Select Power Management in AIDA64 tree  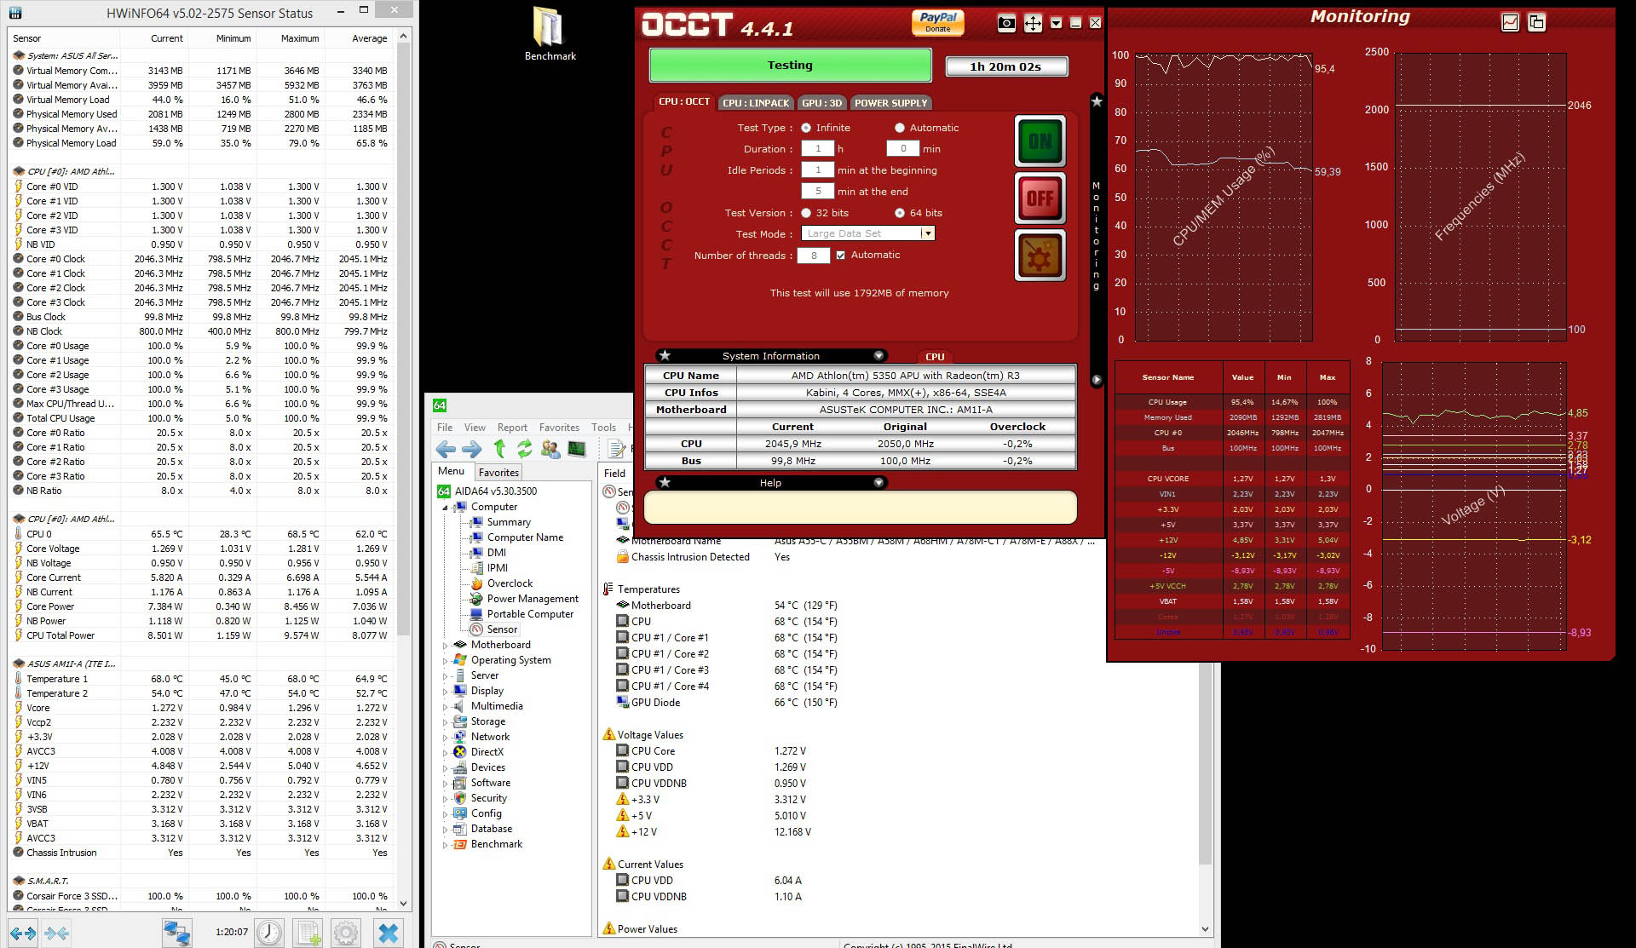(x=533, y=599)
